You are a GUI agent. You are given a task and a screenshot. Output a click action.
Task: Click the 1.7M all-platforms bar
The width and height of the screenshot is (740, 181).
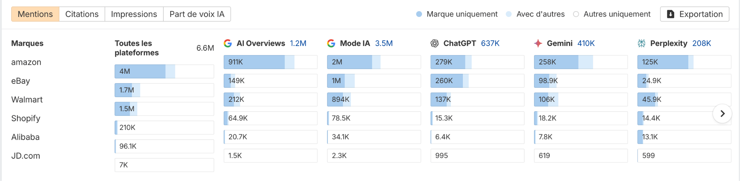click(x=164, y=90)
